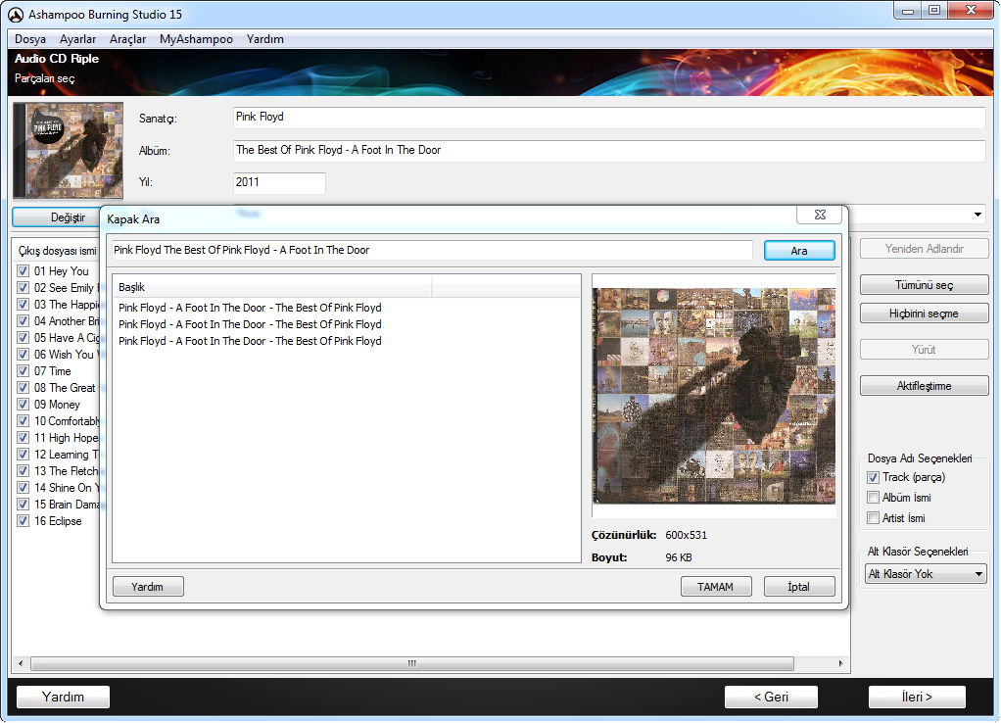
Task: Select the first Pink Floyd search result
Action: click(251, 308)
